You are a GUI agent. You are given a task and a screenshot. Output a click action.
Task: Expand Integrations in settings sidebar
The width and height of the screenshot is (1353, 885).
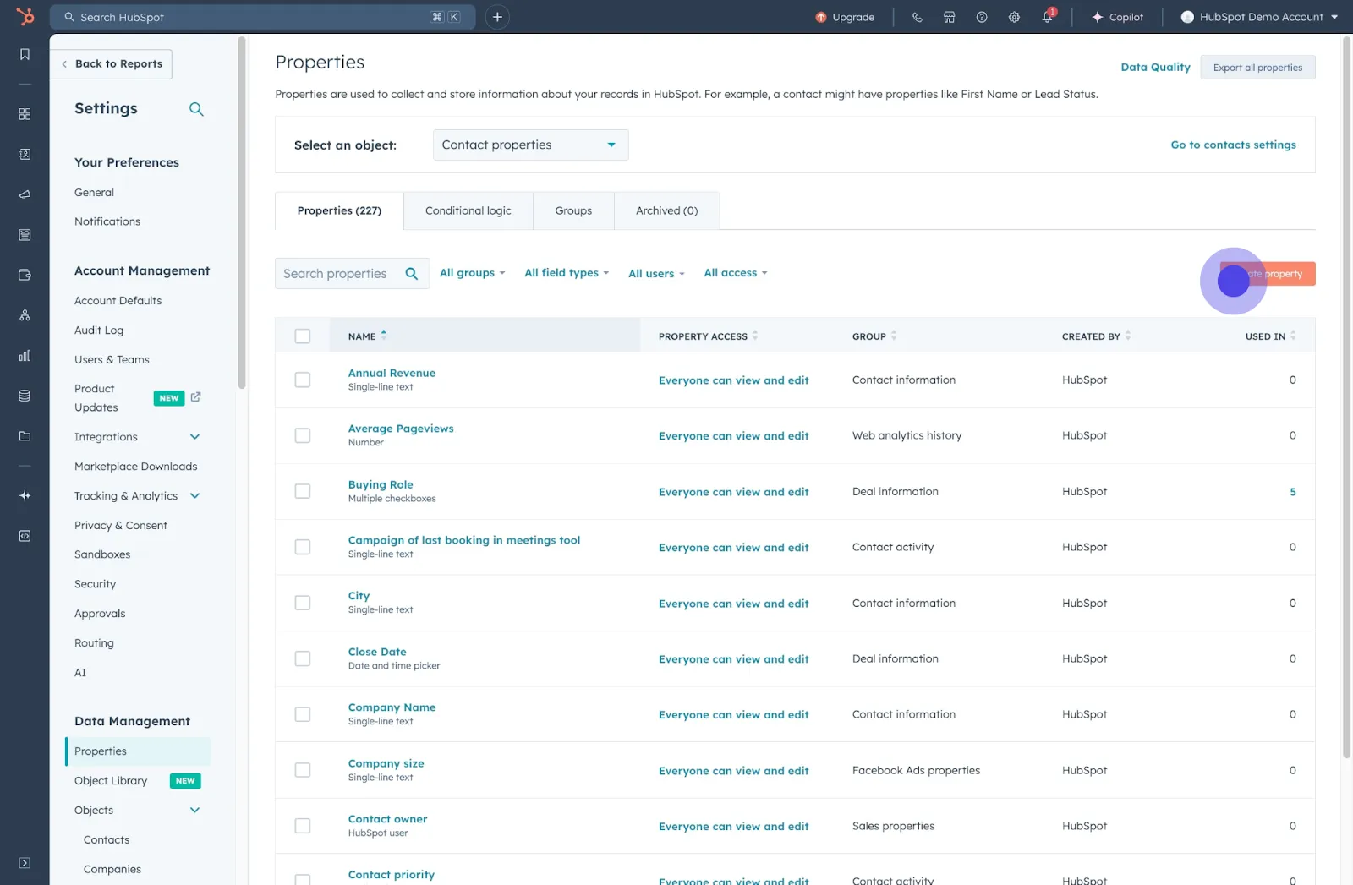click(194, 437)
